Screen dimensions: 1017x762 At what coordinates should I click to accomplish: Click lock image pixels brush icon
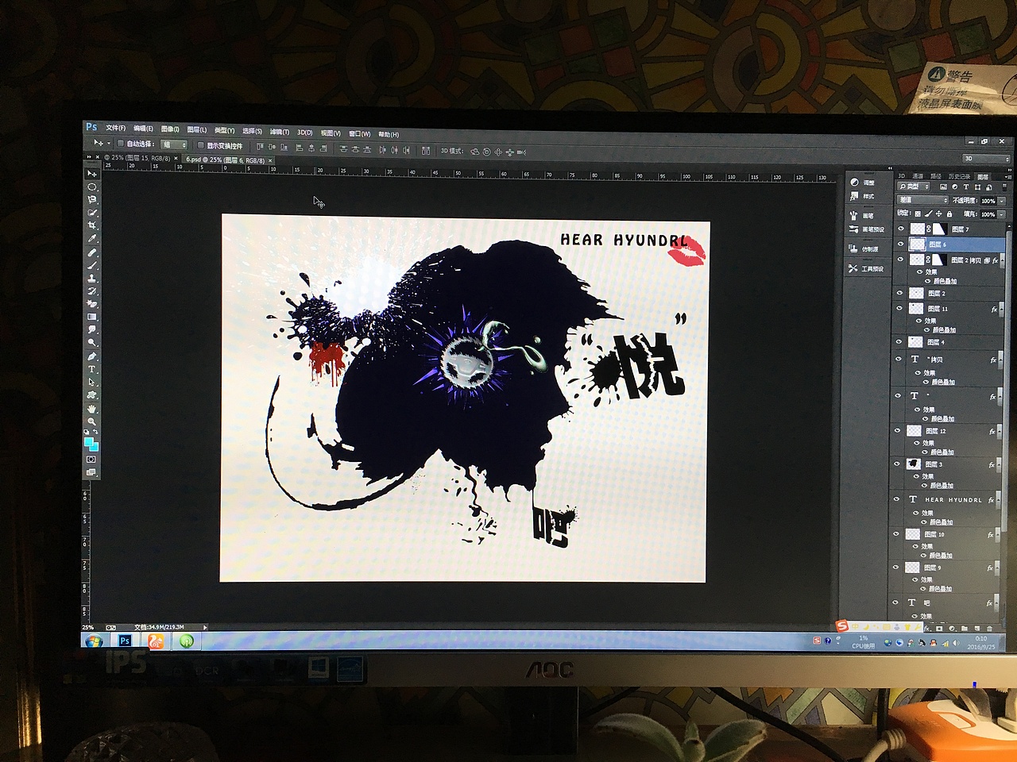click(928, 214)
